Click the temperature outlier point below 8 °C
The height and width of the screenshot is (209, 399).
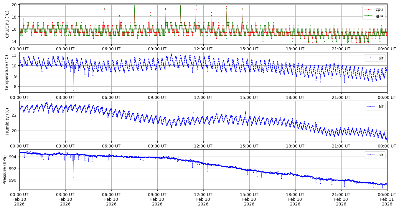74,91
